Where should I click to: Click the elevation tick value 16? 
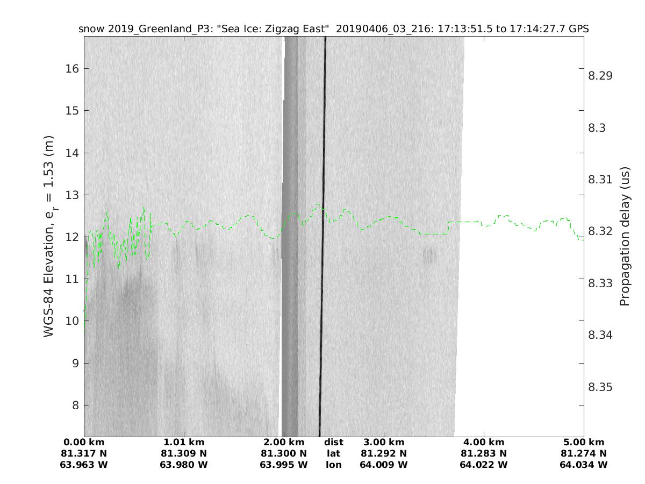point(72,68)
